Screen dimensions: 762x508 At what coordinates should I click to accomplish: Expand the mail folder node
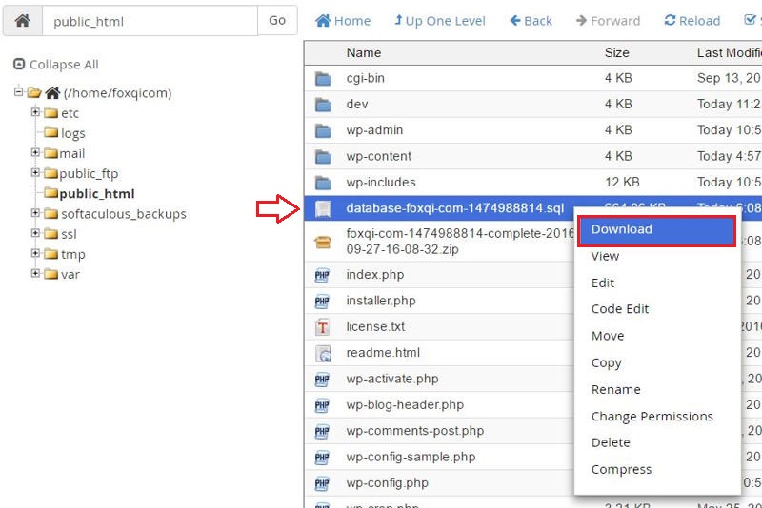(35, 152)
